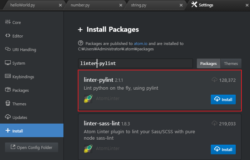
Task: Click the Keybindings keyboard icon
Action: click(7, 76)
